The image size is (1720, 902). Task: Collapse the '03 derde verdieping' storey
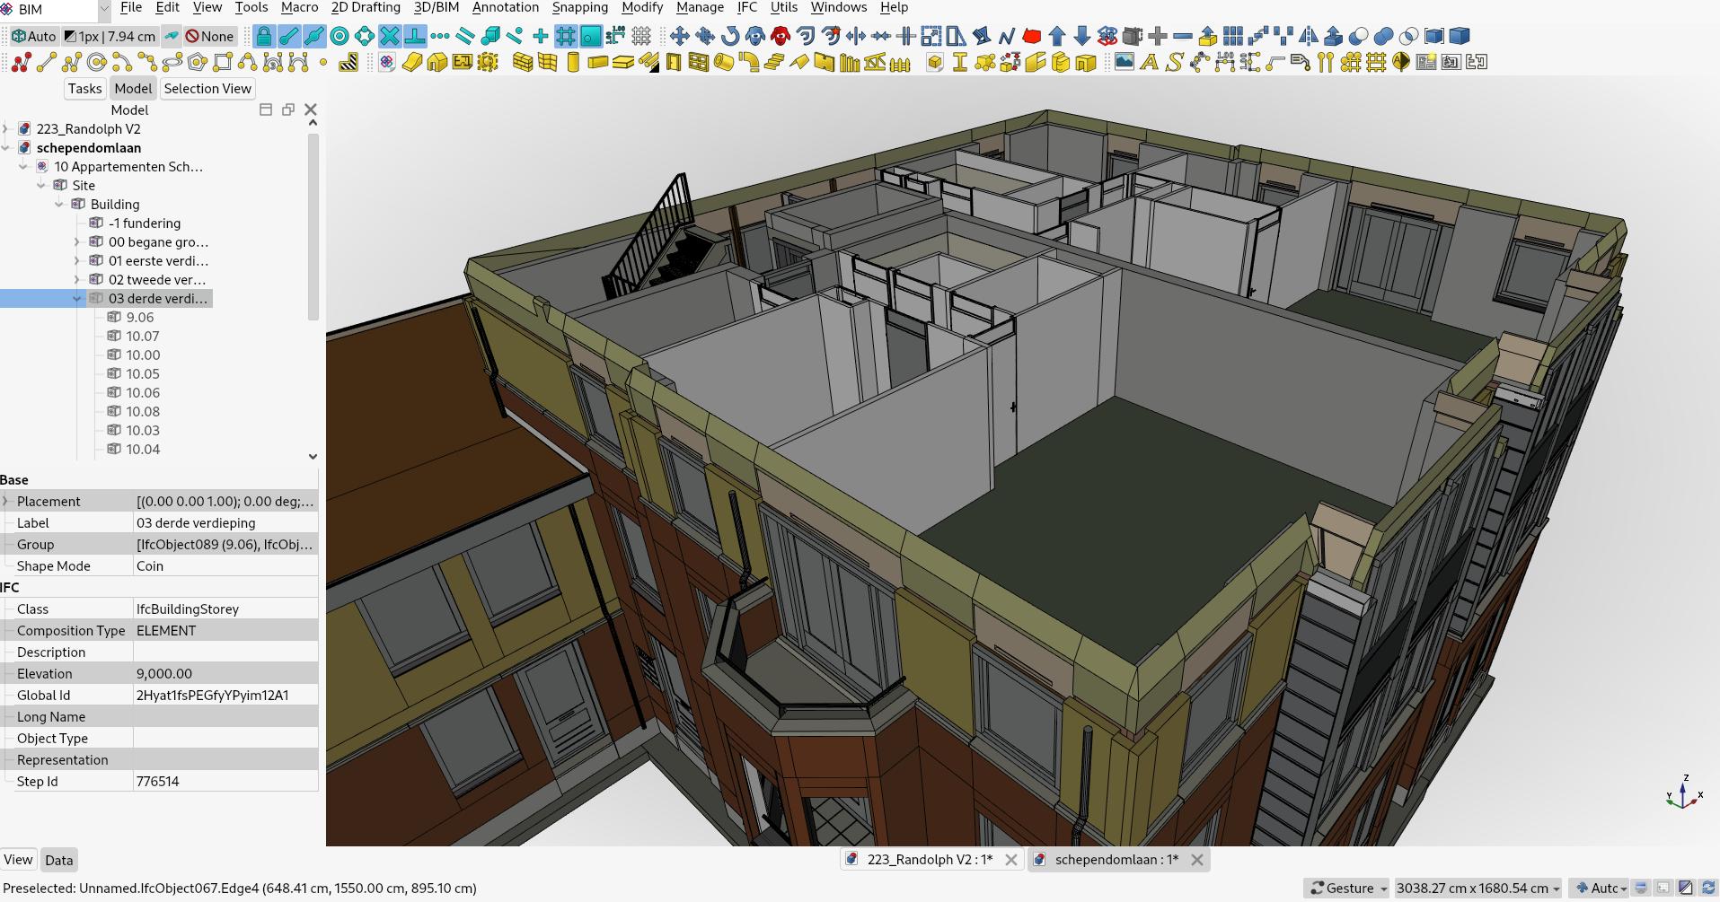76,298
